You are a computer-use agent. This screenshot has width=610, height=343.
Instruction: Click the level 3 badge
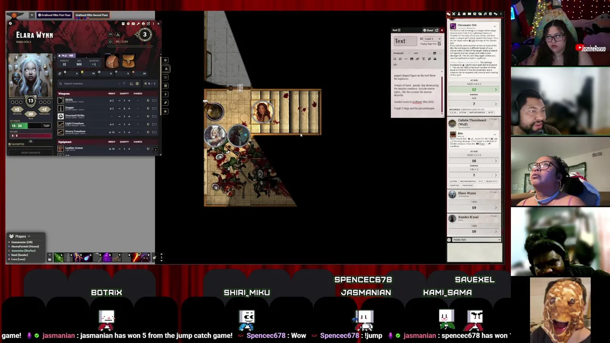coord(145,34)
